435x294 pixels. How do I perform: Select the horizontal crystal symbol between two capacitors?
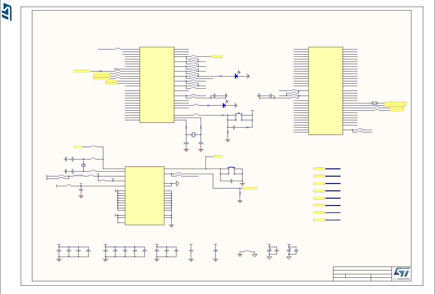click(x=193, y=135)
